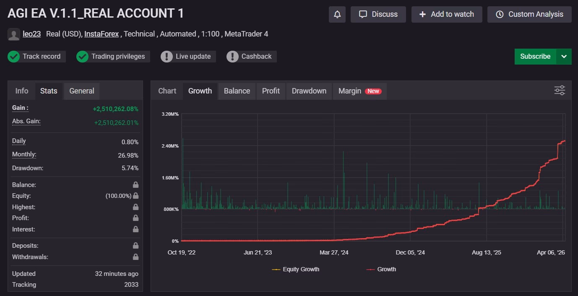Click the notification bell icon
Image resolution: width=578 pixels, height=296 pixels.
[337, 14]
